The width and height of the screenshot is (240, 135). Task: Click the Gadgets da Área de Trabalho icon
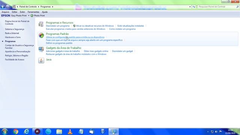point(41,49)
